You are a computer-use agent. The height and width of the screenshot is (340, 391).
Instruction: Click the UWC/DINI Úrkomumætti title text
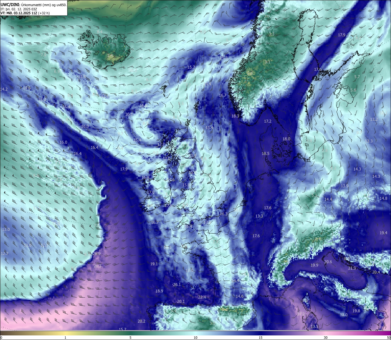point(34,5)
